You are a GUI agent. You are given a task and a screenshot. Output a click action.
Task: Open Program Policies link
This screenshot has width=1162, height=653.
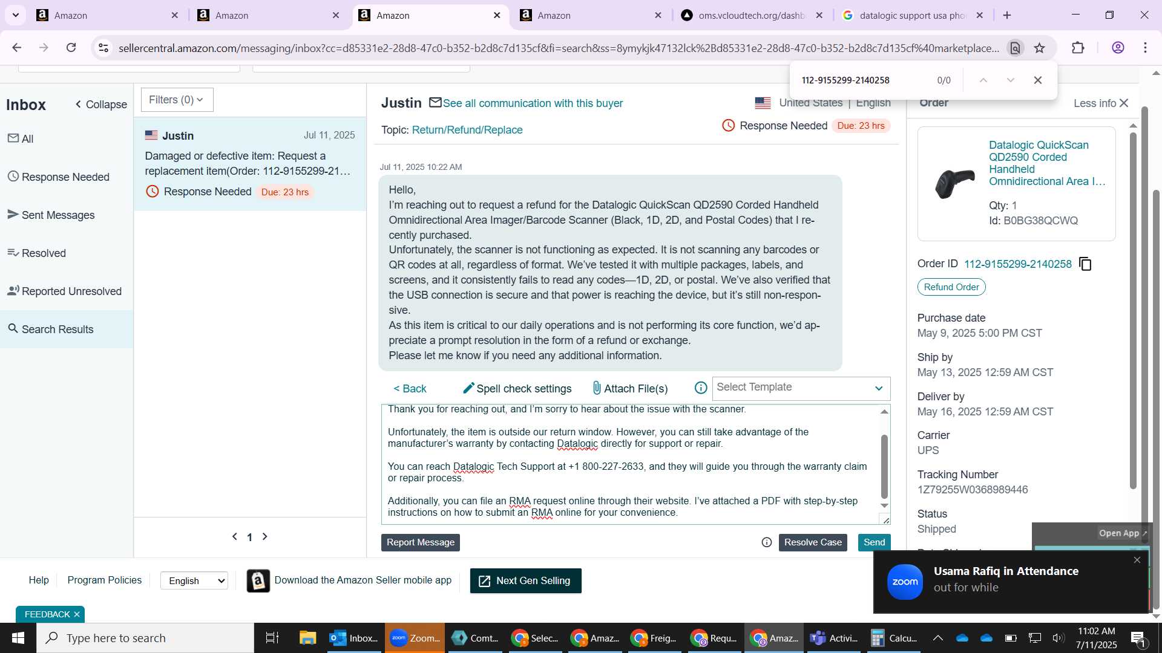pyautogui.click(x=105, y=580)
